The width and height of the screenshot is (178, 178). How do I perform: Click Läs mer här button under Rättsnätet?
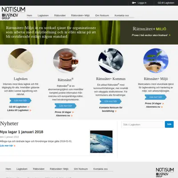[x=65, y=106]
